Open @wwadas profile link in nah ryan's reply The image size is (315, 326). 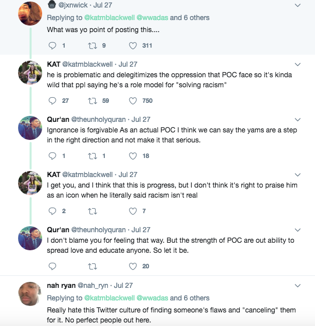[x=152, y=298]
